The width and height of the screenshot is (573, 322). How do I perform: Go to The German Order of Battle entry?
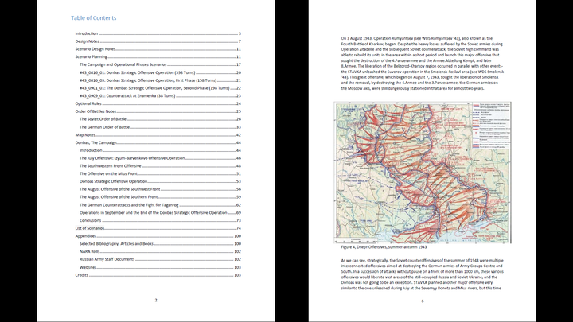tap(106, 126)
